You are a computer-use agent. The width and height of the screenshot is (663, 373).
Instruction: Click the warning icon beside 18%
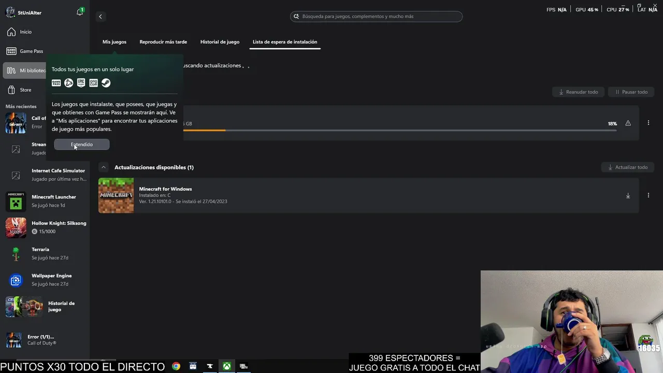pos(628,123)
